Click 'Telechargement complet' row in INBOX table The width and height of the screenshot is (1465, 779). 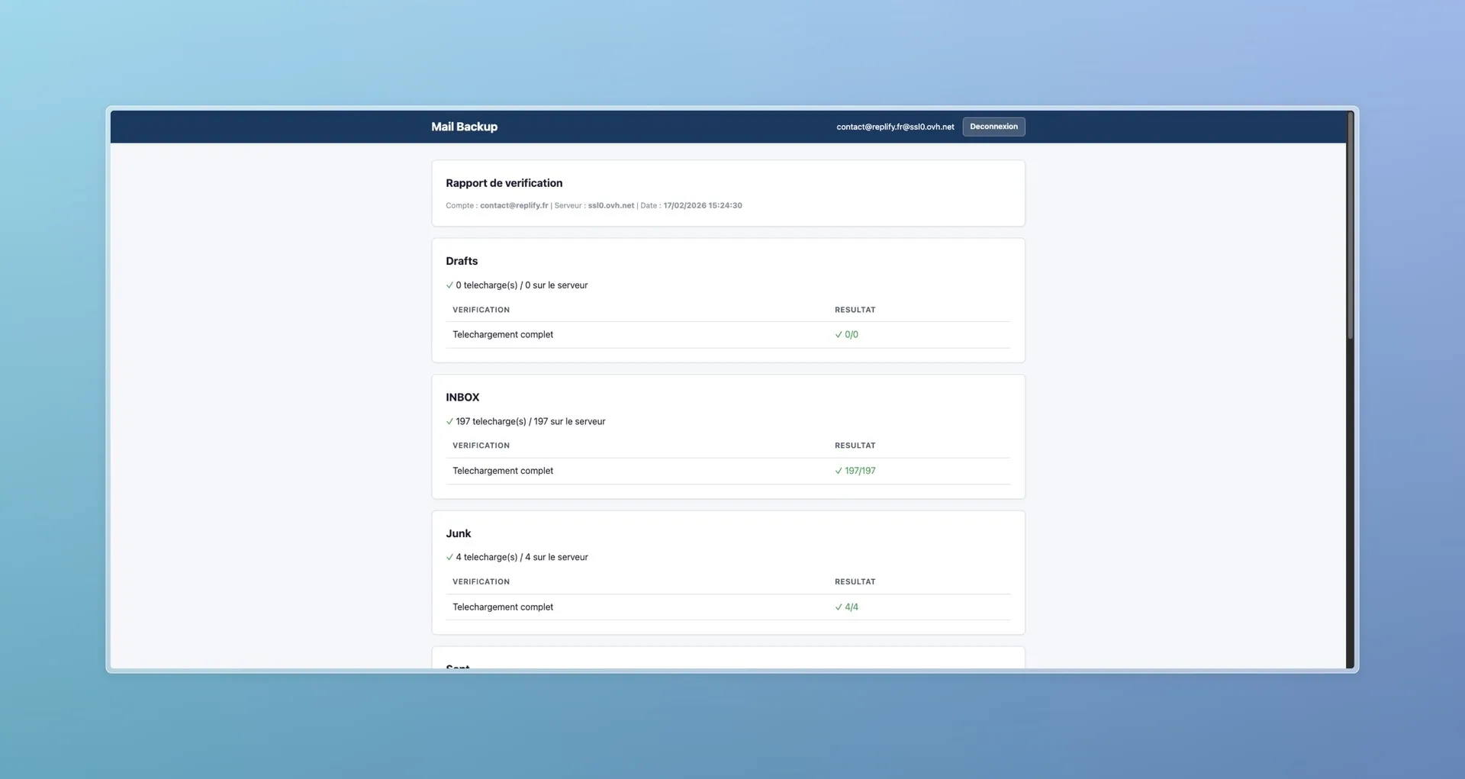503,471
